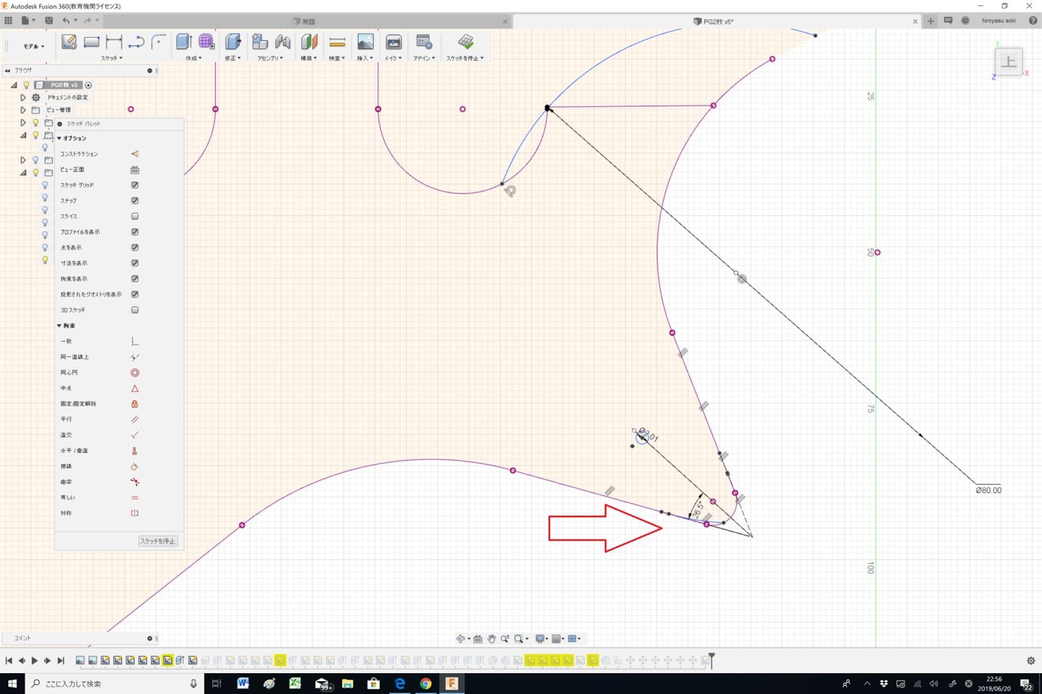1042x694 pixels.
Task: Disable the Sketch Grid (スケッチ グリッド) checkbox
Action: (x=135, y=185)
